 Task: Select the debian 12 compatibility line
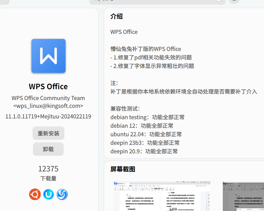[x=142, y=126]
